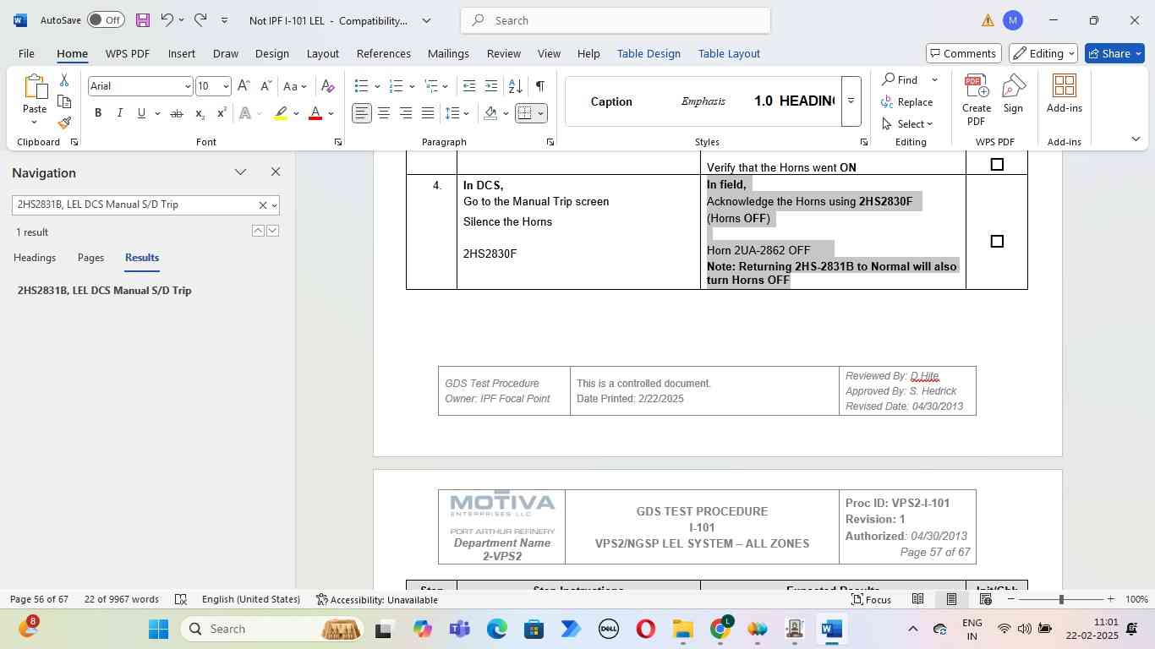Click the title bar Search box

[x=616, y=20]
